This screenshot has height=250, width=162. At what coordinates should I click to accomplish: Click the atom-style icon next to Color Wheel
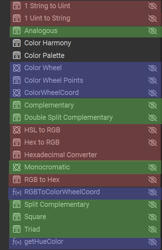[x=17, y=68]
